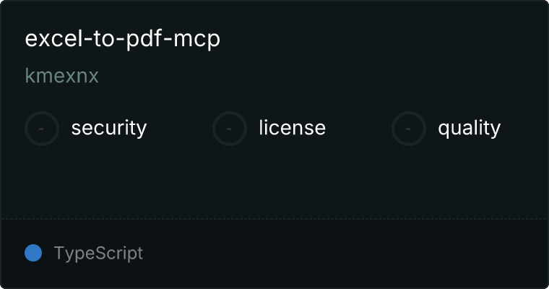This screenshot has width=549, height=289.
Task: Open the excel-to-pdf-mcp server title
Action: point(123,39)
